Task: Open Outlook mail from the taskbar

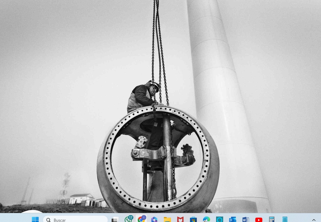Action: coord(233,220)
